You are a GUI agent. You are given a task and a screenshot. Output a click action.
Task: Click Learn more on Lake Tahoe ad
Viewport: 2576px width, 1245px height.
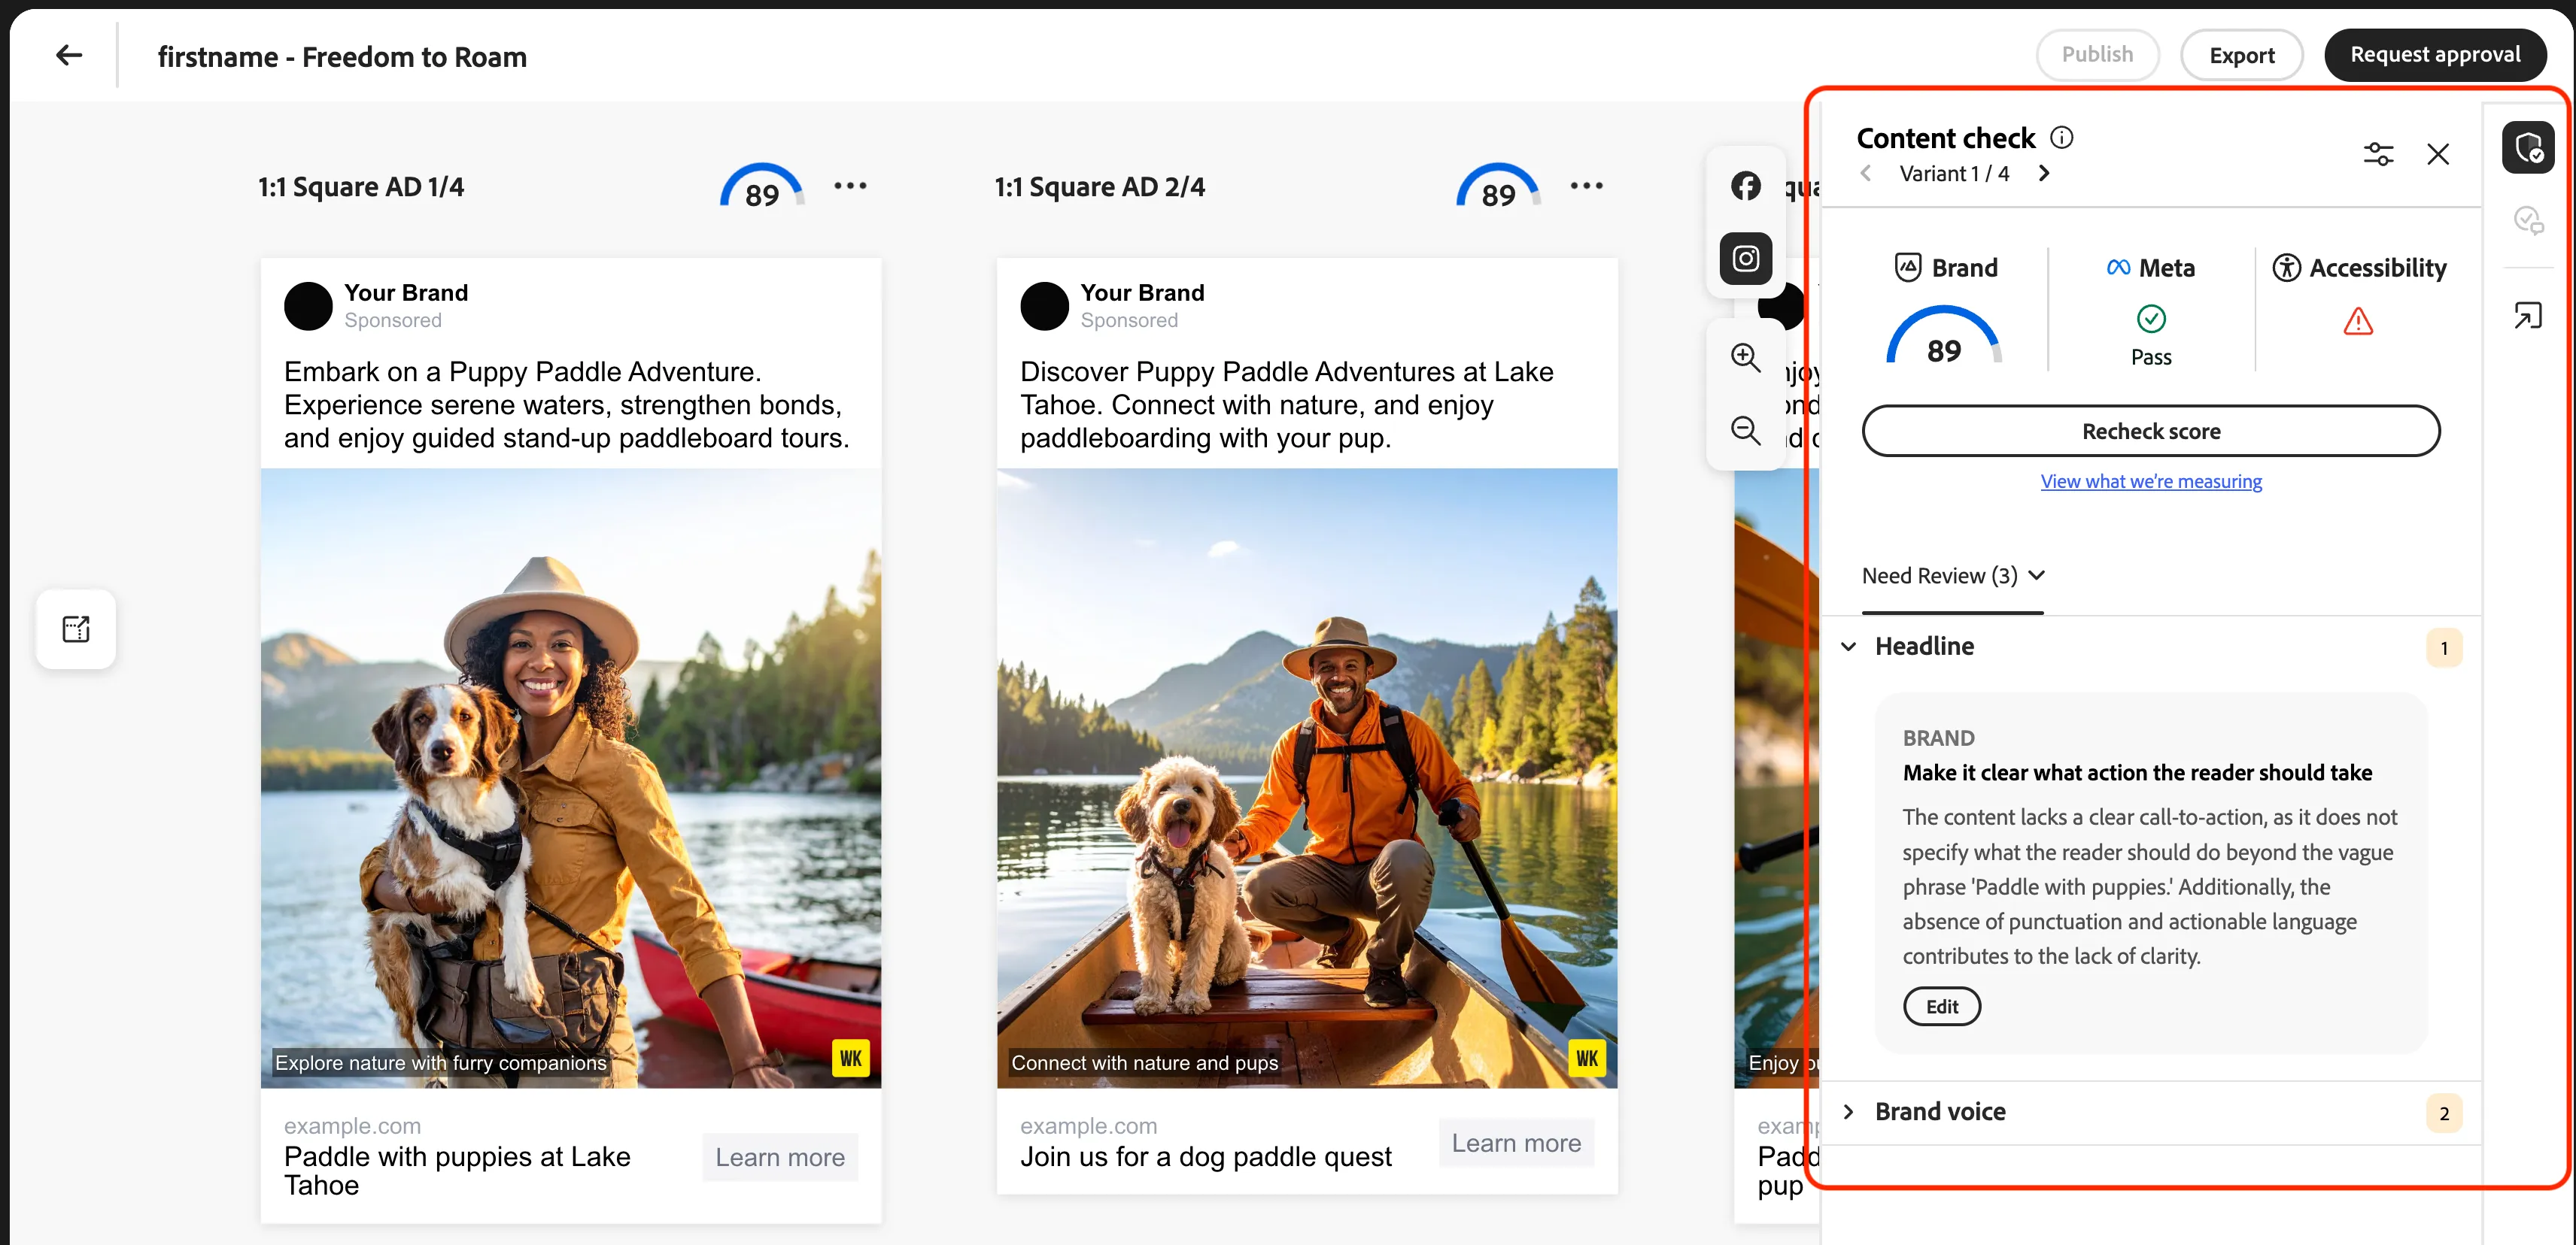(780, 1157)
